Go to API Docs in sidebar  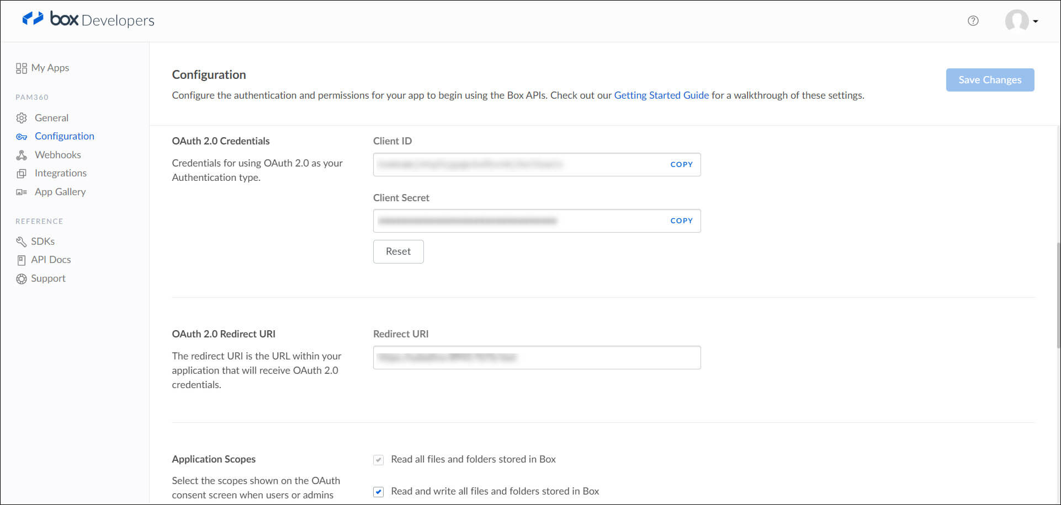coord(51,260)
